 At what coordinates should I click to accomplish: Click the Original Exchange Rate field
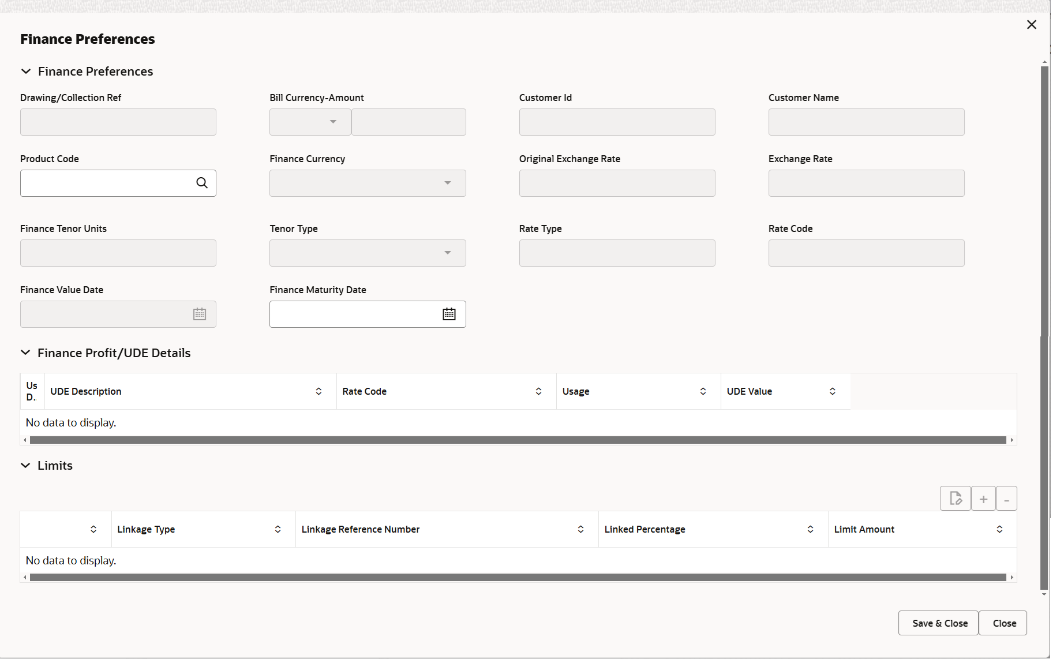[617, 183]
